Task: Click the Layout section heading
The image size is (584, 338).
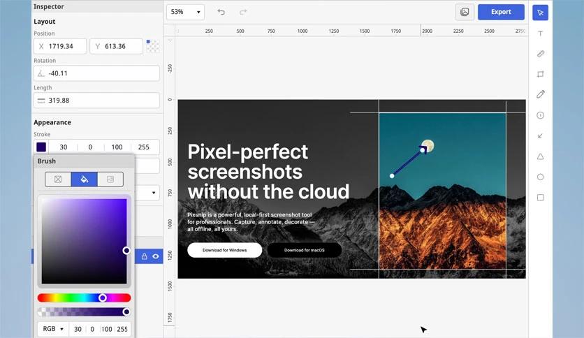Action: (44, 22)
